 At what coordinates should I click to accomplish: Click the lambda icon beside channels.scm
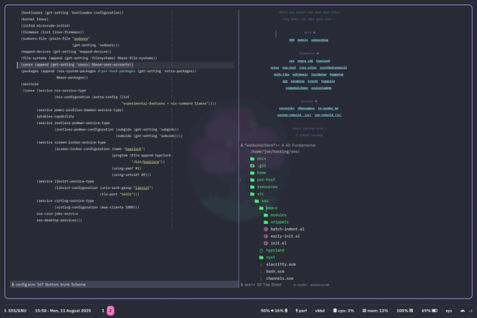pos(261,278)
